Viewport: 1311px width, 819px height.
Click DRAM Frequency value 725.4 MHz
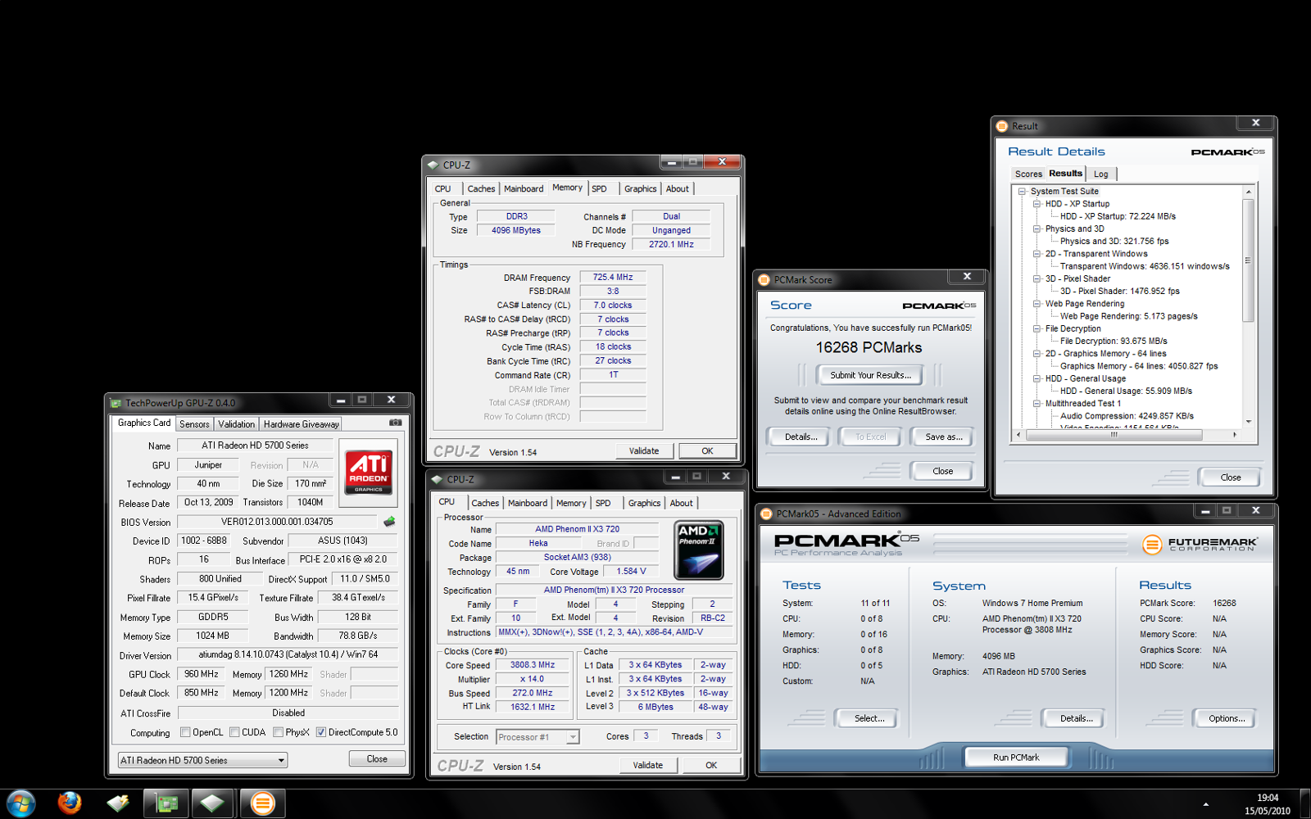(613, 278)
